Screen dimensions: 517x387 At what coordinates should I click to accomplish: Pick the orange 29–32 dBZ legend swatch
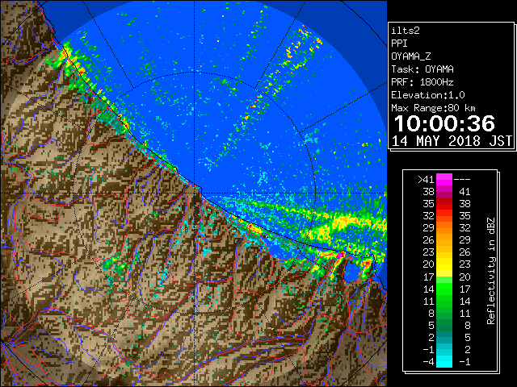coord(444,228)
